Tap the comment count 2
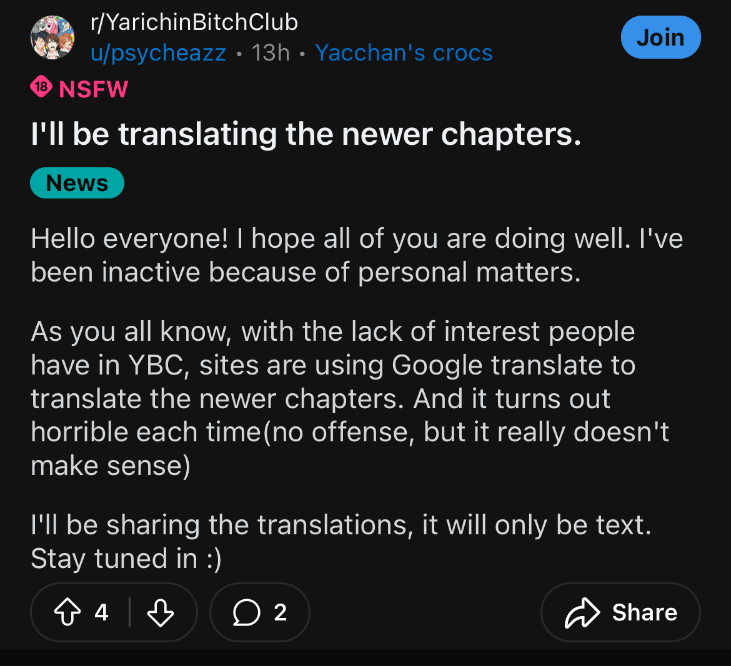Image resolution: width=731 pixels, height=666 pixels. (x=281, y=612)
